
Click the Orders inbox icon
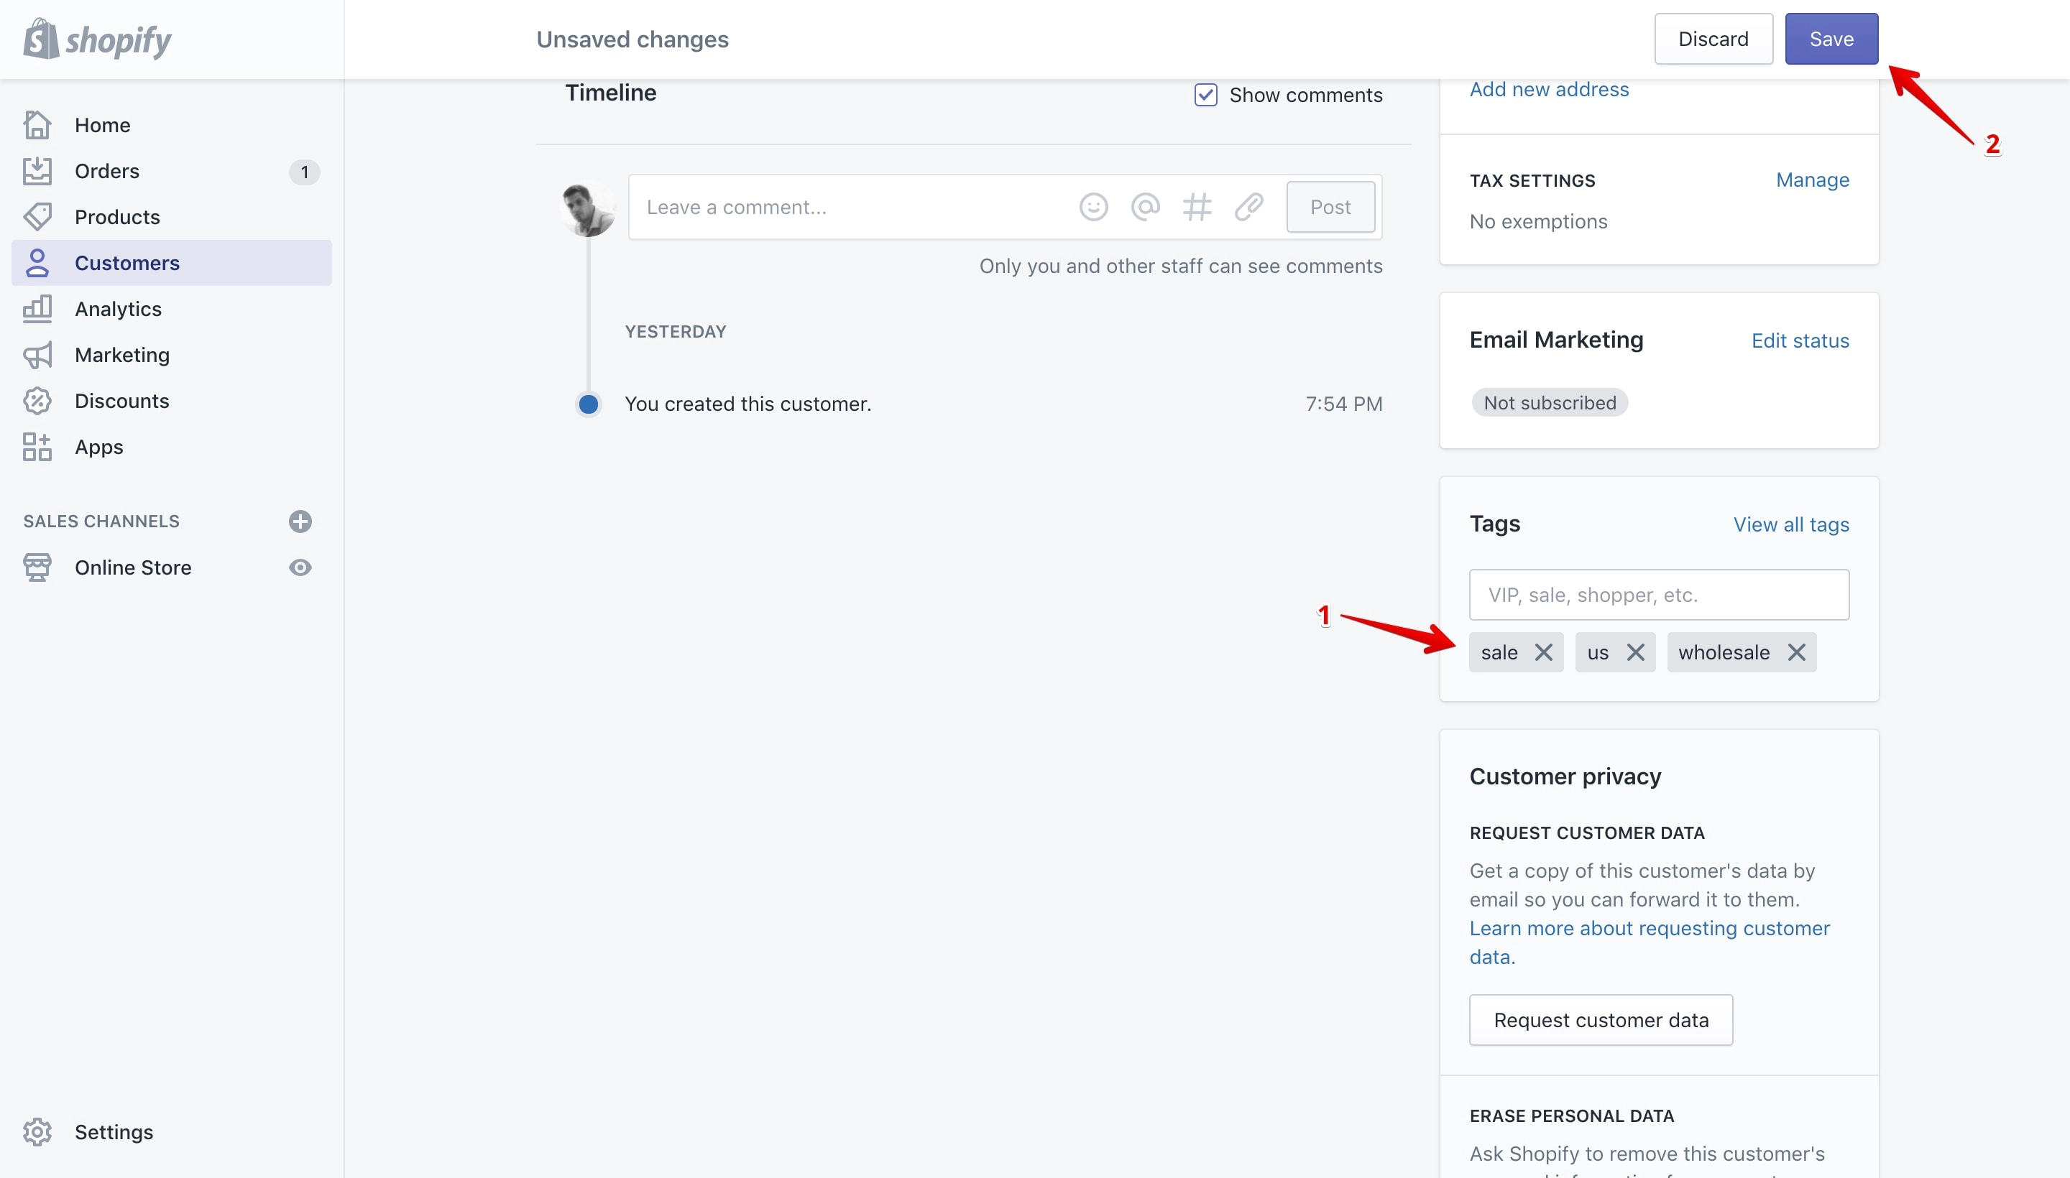(x=37, y=171)
